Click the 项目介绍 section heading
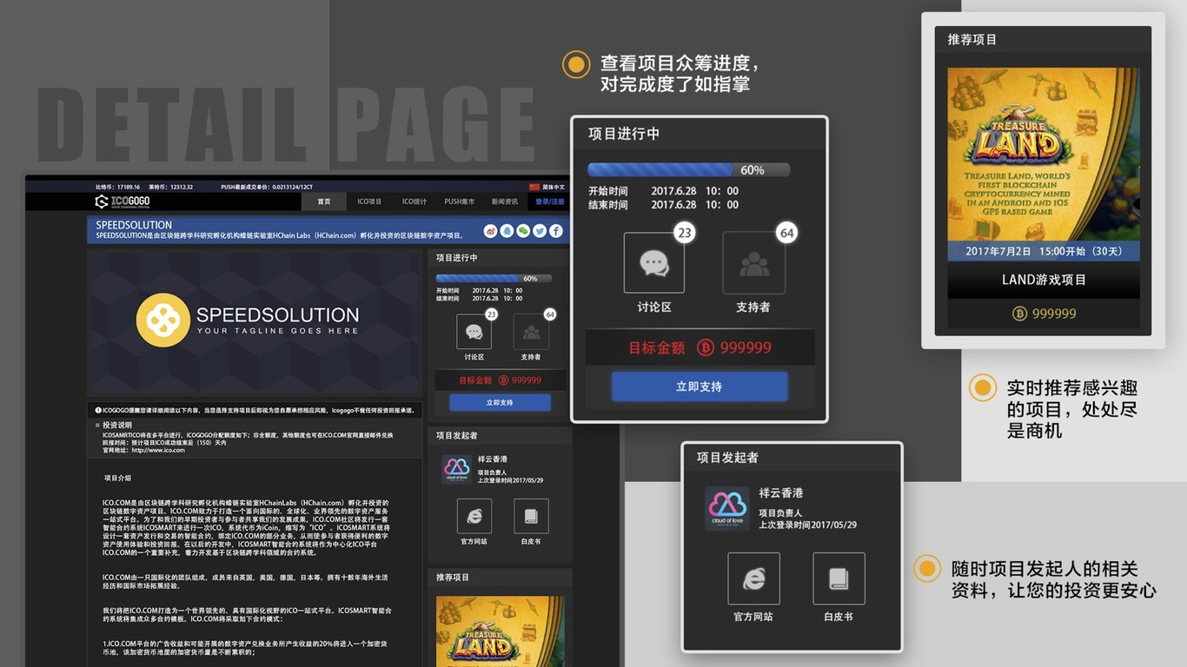The width and height of the screenshot is (1187, 667). click(117, 479)
